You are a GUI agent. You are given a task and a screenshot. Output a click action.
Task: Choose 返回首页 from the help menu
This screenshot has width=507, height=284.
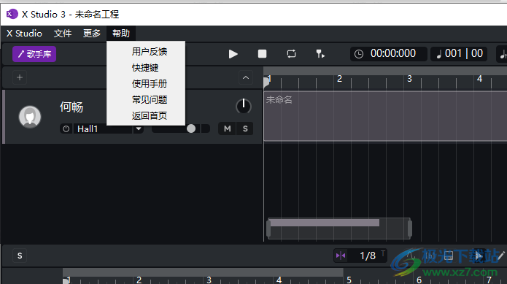(150, 116)
